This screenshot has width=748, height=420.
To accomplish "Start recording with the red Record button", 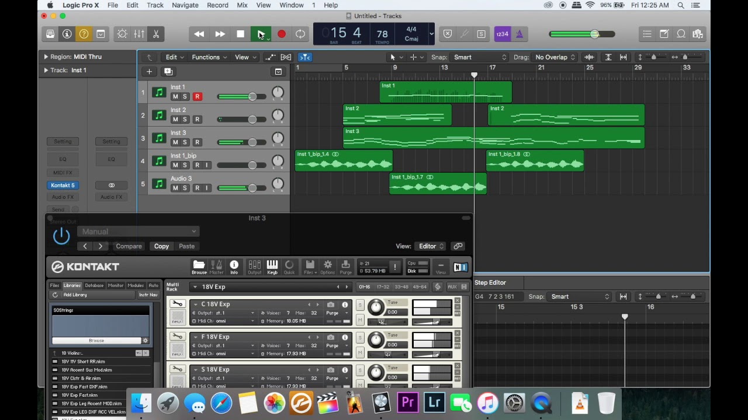I will [281, 34].
